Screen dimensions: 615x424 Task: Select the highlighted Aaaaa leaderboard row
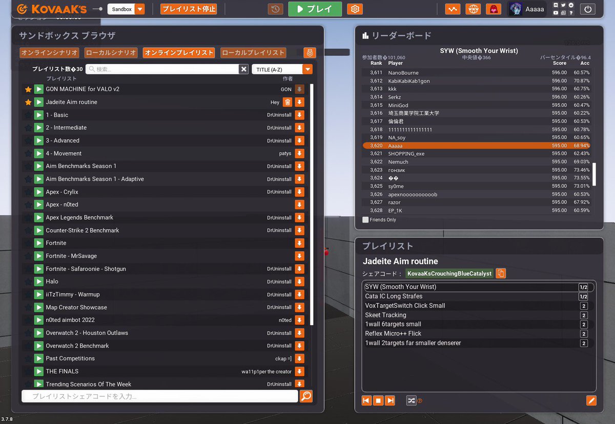(x=477, y=146)
